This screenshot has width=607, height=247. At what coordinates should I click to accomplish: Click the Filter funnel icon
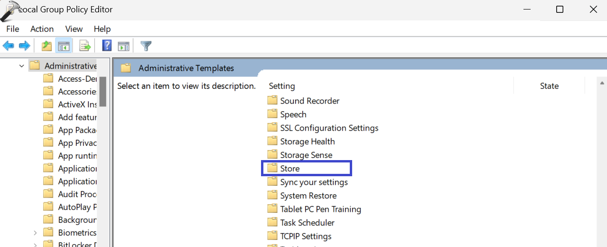click(146, 46)
